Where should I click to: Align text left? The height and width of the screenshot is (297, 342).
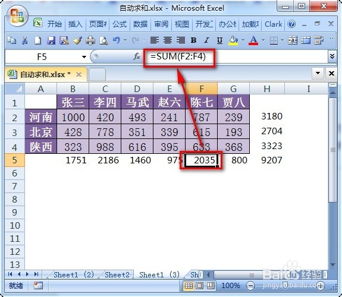(x=155, y=40)
